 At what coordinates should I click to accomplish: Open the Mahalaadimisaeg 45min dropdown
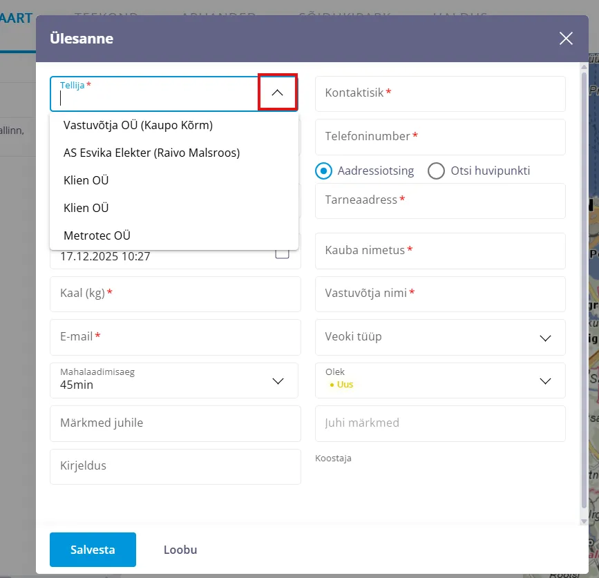pyautogui.click(x=278, y=380)
